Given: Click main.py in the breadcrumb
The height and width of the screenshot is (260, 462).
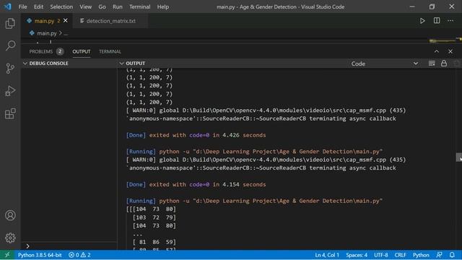Looking at the screenshot, I should point(46,33).
